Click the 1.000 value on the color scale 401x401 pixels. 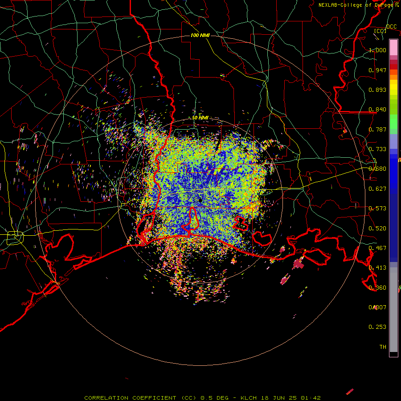377,50
